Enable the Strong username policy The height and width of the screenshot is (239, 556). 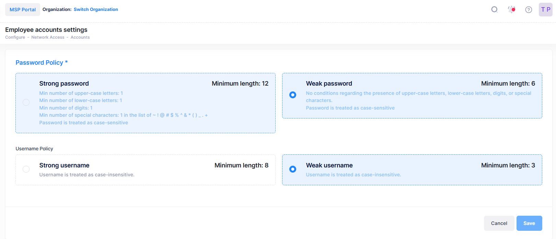(26, 169)
